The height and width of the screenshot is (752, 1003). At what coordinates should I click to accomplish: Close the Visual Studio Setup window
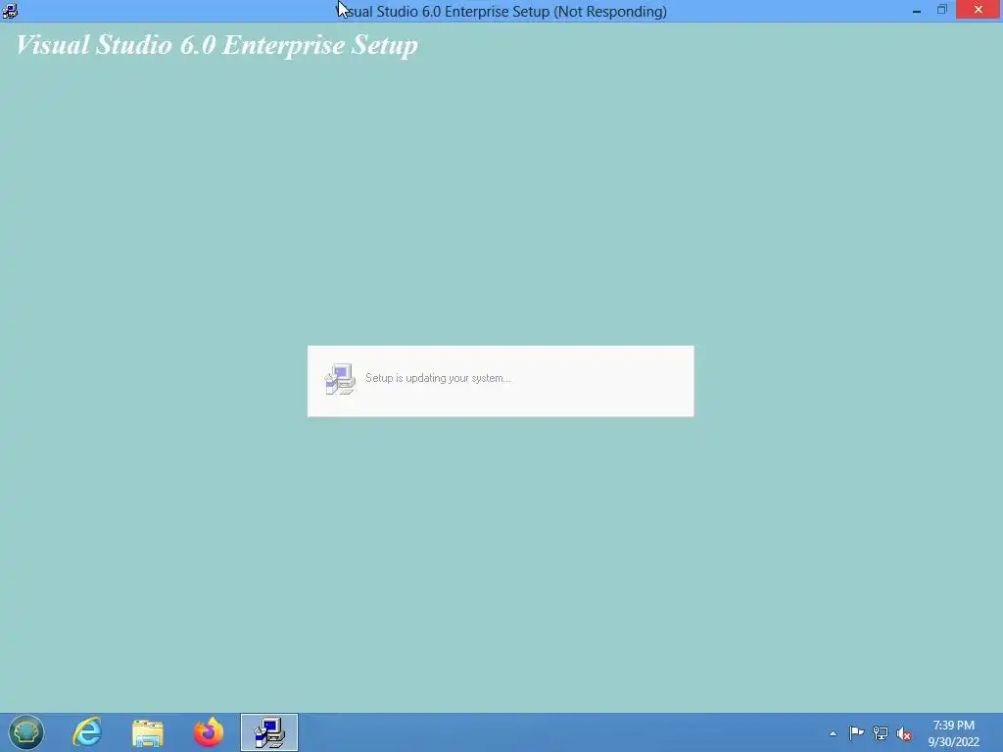[x=979, y=10]
